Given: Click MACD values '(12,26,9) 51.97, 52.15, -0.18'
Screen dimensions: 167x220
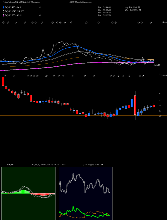Looking at the screenshot, I should coord(44,165).
